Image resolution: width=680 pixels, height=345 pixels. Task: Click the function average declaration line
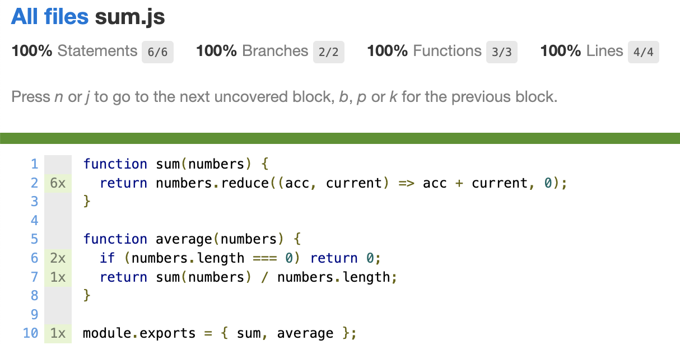tap(192, 239)
